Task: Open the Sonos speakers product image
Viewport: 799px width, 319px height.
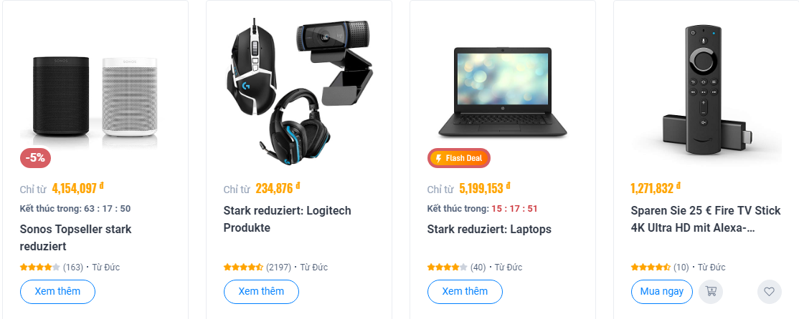Action: click(95, 97)
